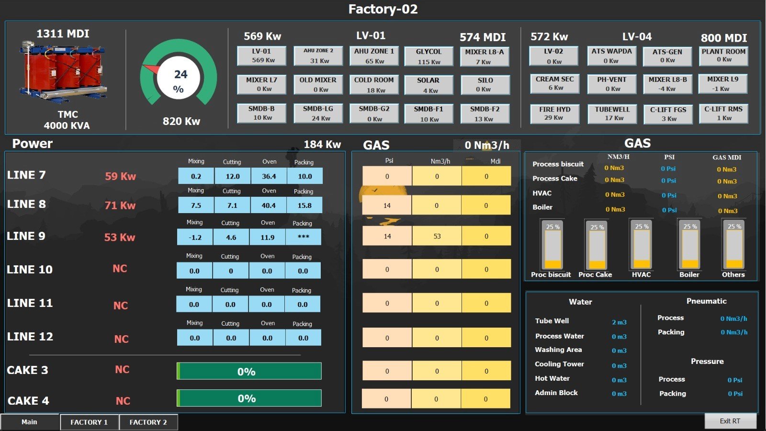Click the TMC transformer image
The width and height of the screenshot is (766, 431).
tap(63, 72)
